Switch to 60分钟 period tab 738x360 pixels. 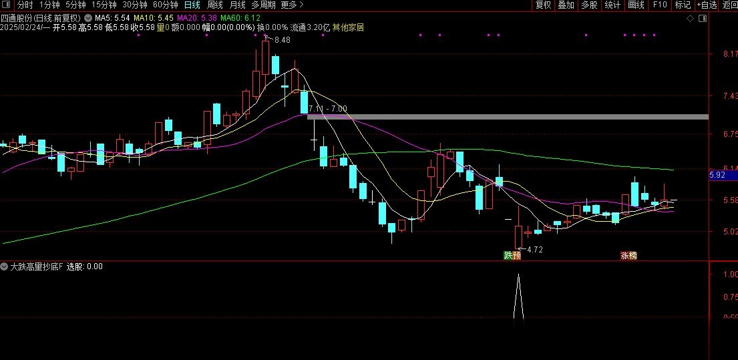(166, 5)
